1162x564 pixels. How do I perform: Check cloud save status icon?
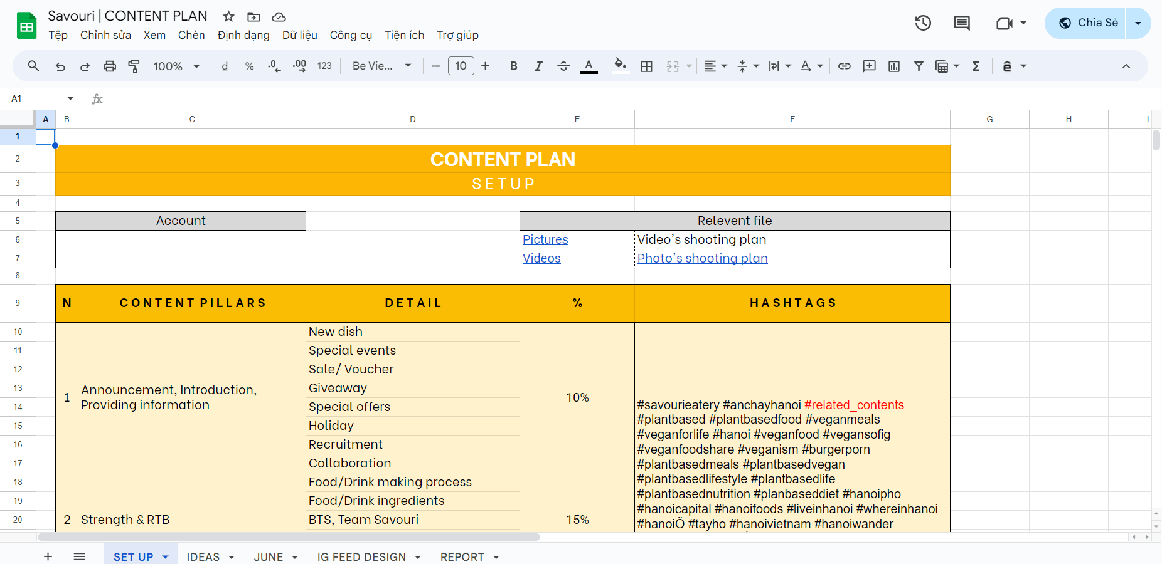279,16
